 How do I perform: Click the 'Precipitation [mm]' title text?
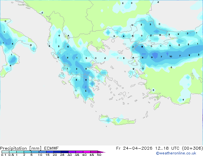click(x=21, y=148)
